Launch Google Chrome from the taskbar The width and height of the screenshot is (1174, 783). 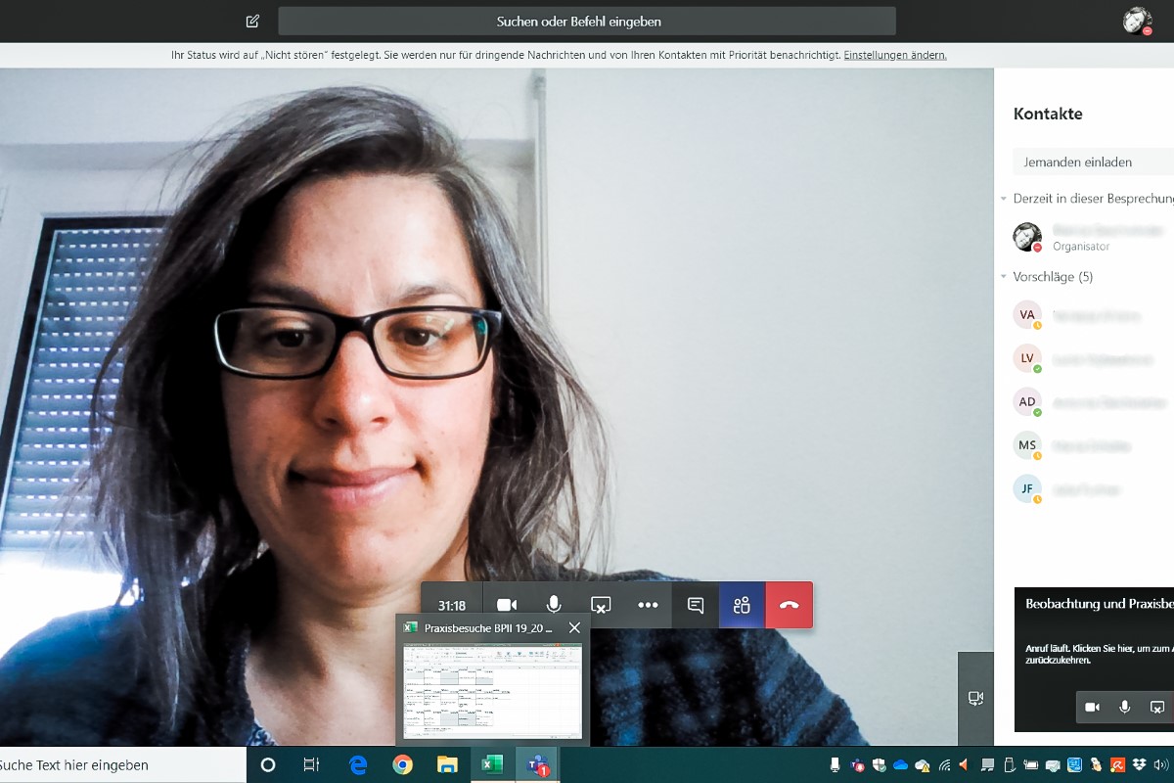pyautogui.click(x=402, y=765)
